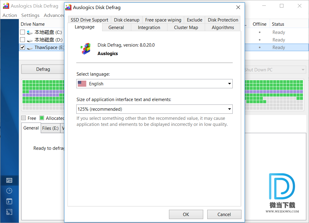
Task: Open the interface text size dropdown
Action: pyautogui.click(x=154, y=109)
